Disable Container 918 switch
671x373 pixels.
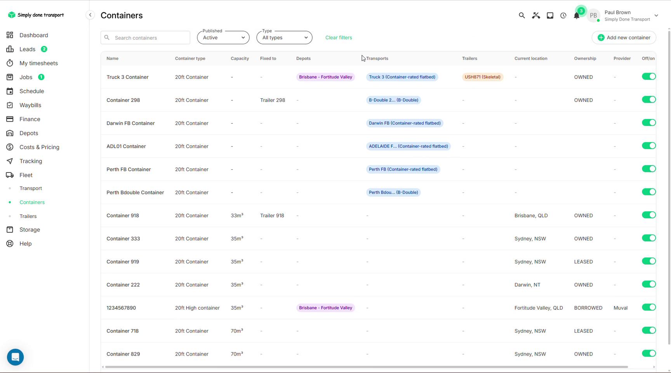pos(649,215)
